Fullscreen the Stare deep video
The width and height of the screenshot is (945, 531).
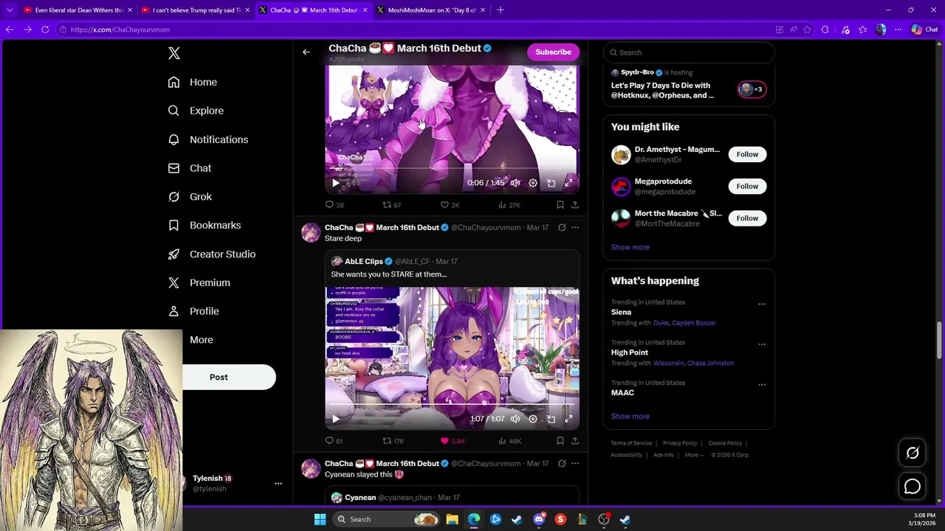pyautogui.click(x=568, y=419)
